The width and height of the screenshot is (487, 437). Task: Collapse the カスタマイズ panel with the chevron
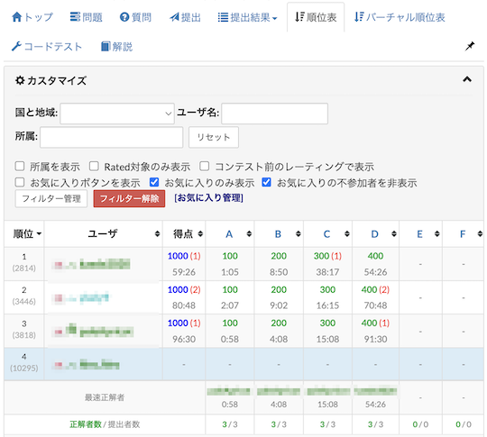tap(467, 80)
